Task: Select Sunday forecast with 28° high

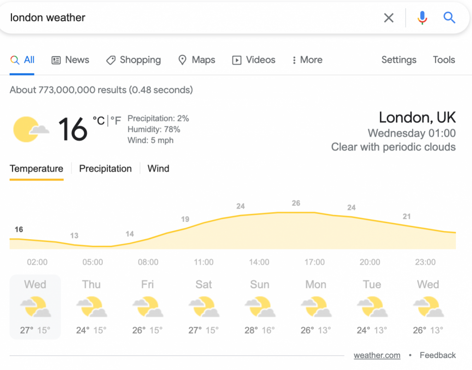Action: (260, 307)
